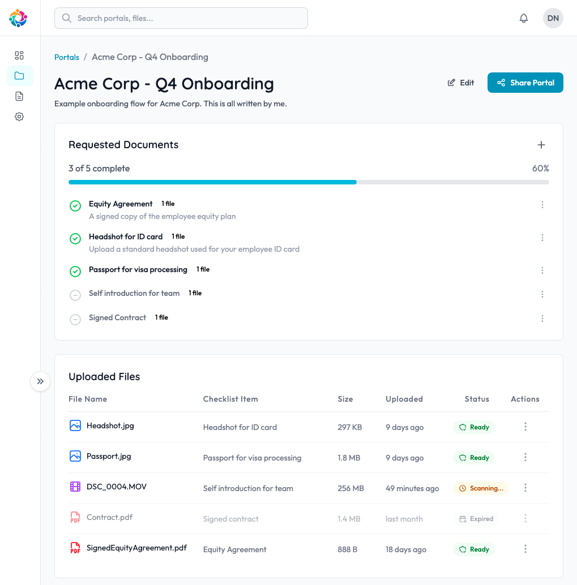Click inside the search portals field
This screenshot has height=585, width=577.
click(181, 18)
